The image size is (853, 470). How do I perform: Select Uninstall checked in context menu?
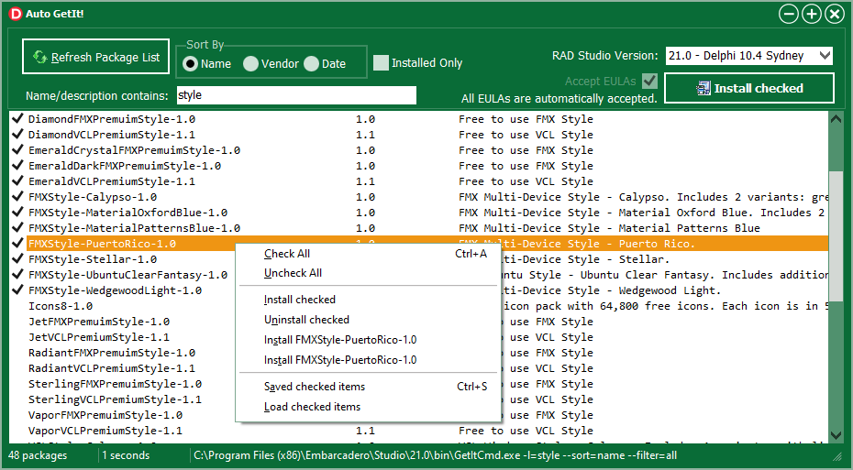[369, 320]
